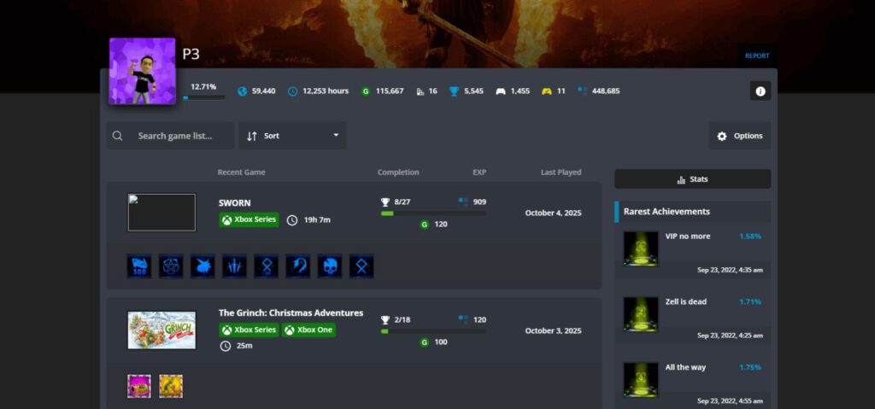Viewport: 875px width, 409px height.
Task: Click the globe rank icon
Action: 242,91
